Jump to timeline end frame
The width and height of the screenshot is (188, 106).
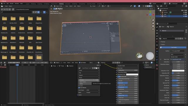pos(19,63)
